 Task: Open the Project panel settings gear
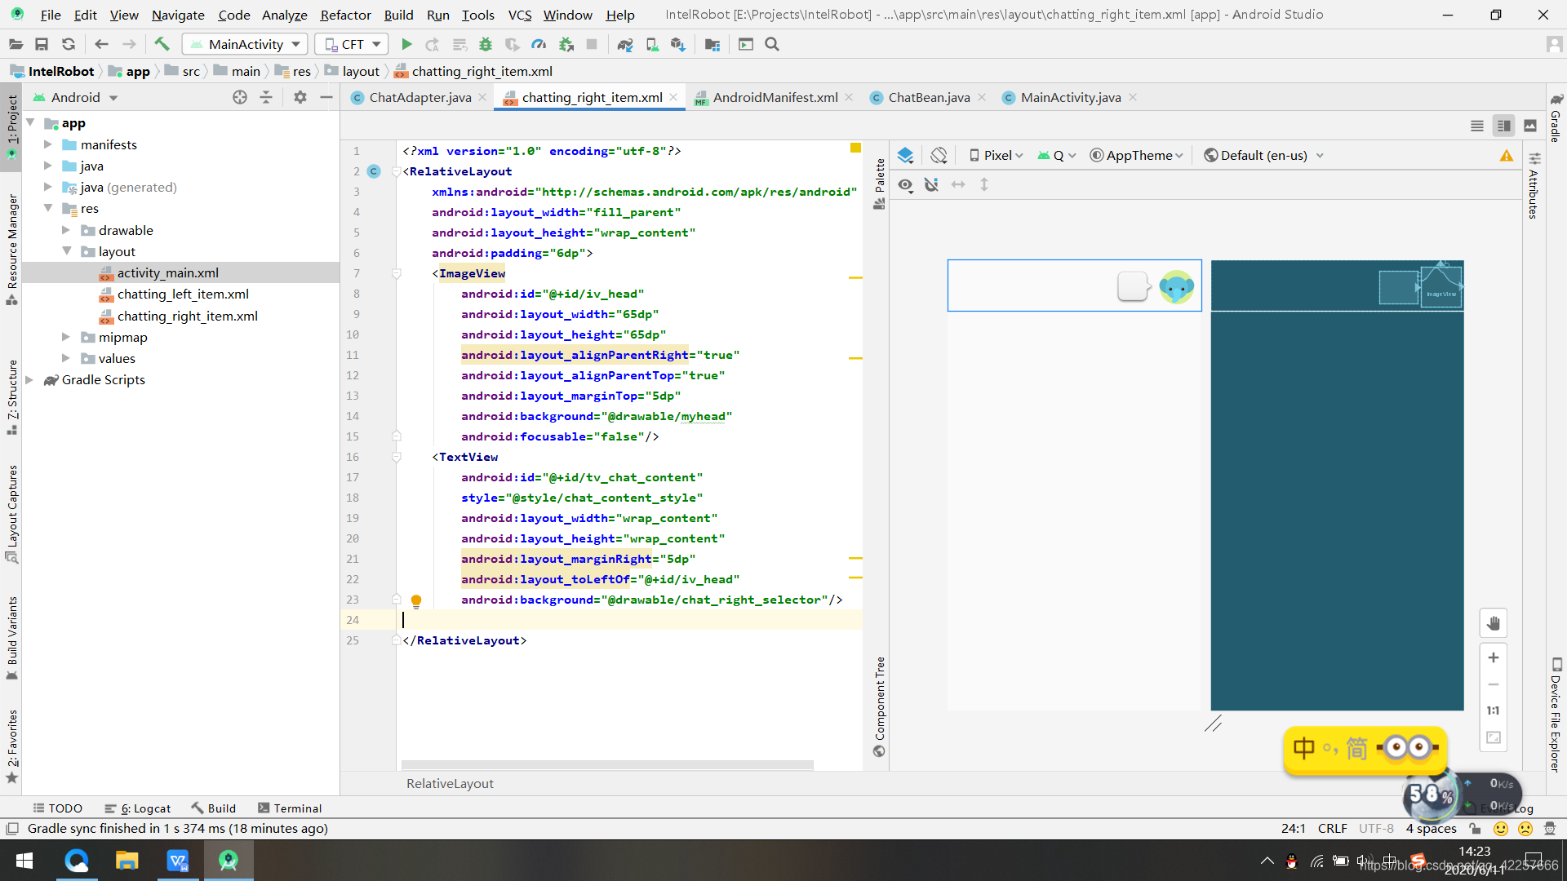pyautogui.click(x=300, y=97)
